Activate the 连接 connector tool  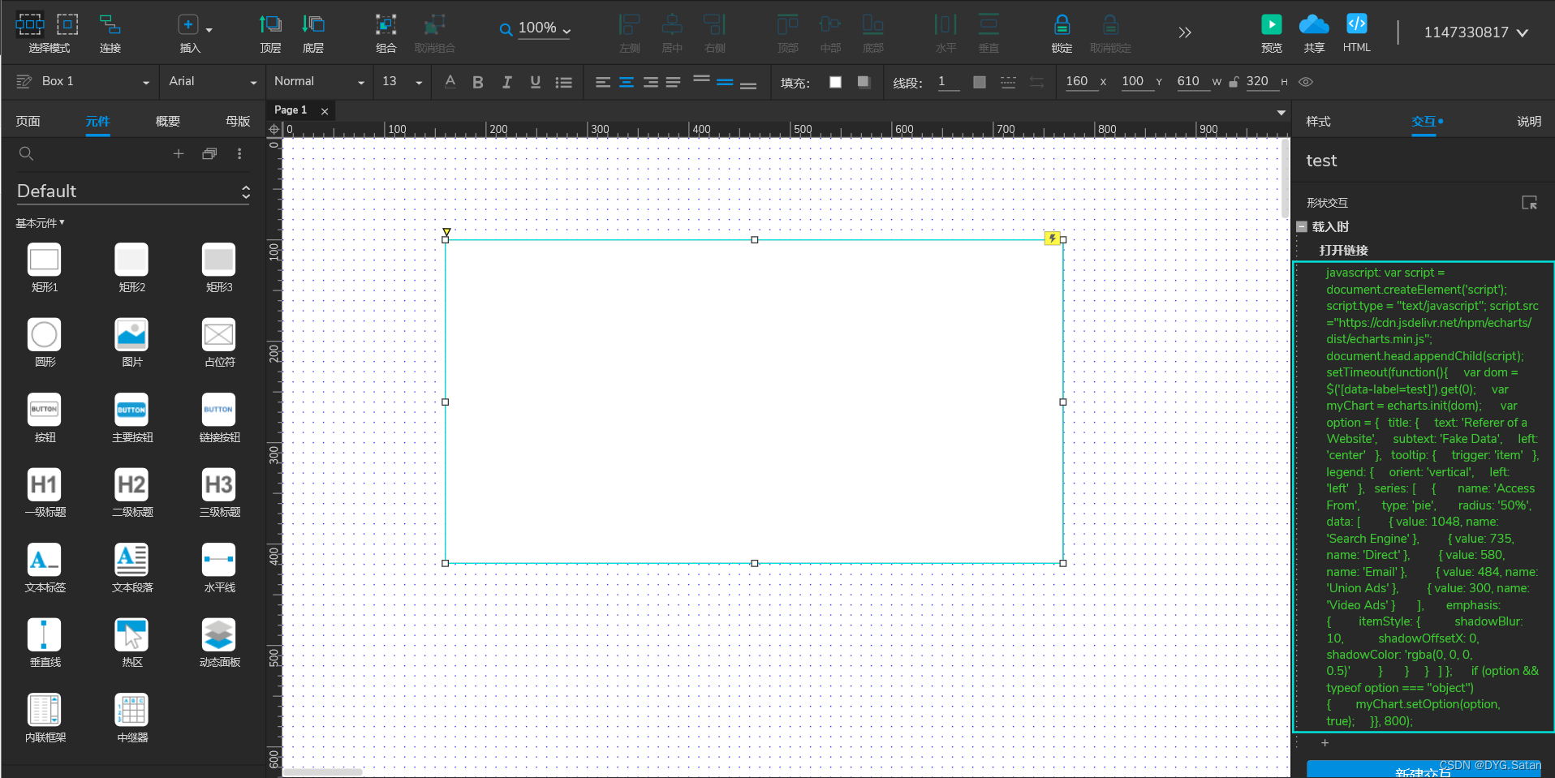click(x=110, y=25)
